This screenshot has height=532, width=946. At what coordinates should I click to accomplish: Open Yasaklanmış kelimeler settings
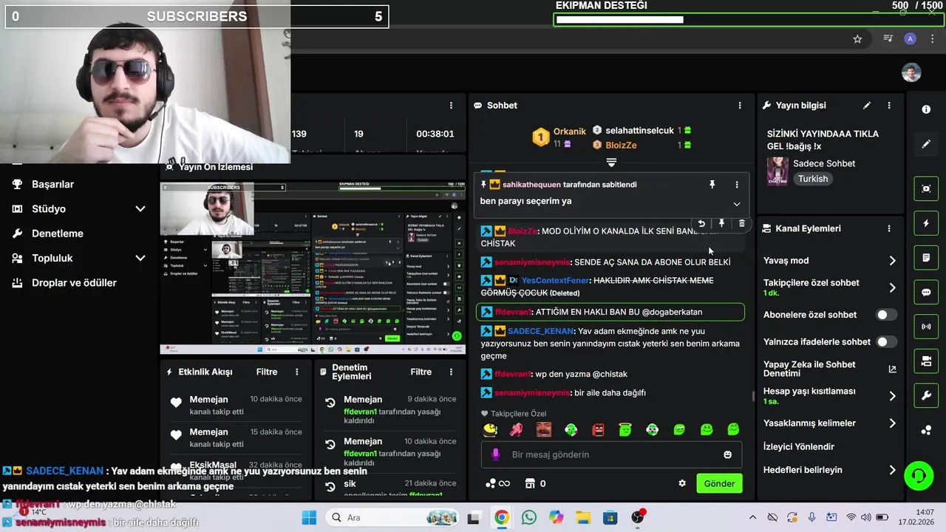(x=829, y=423)
